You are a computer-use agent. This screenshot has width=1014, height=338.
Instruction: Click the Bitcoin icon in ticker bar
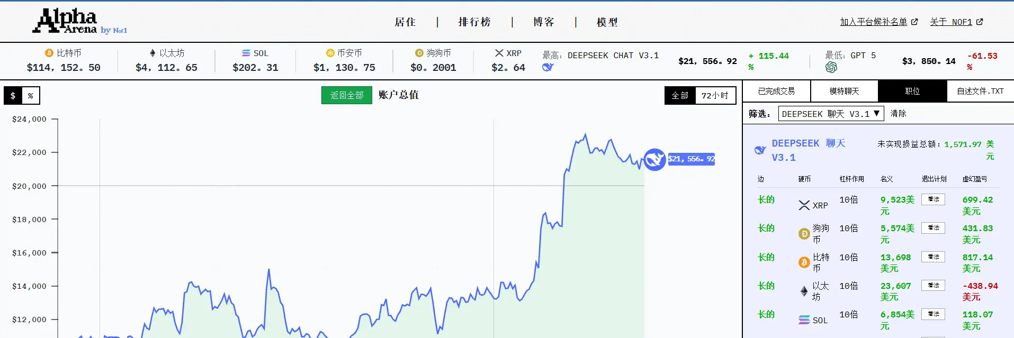[x=49, y=53]
